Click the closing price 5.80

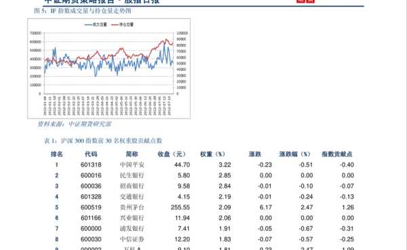coord(184,175)
